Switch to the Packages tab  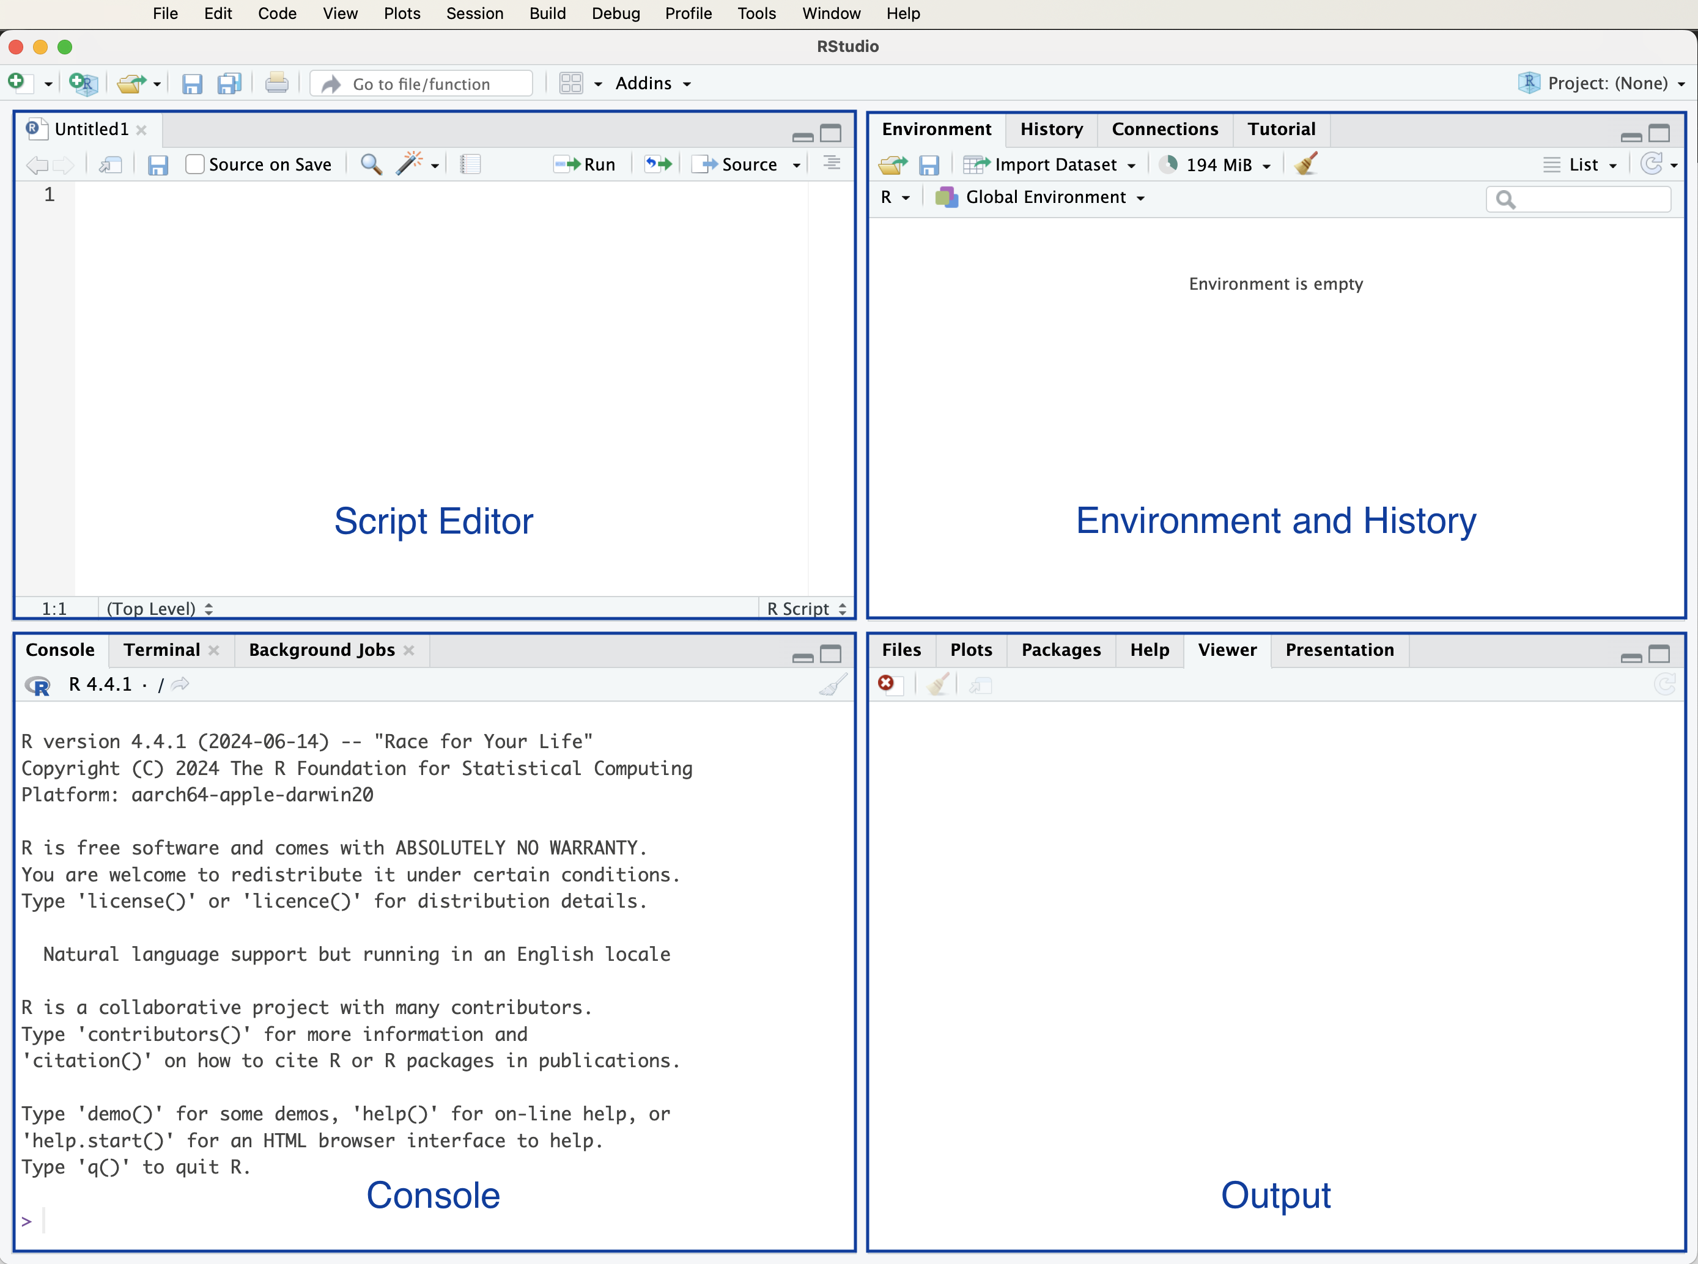point(1061,650)
